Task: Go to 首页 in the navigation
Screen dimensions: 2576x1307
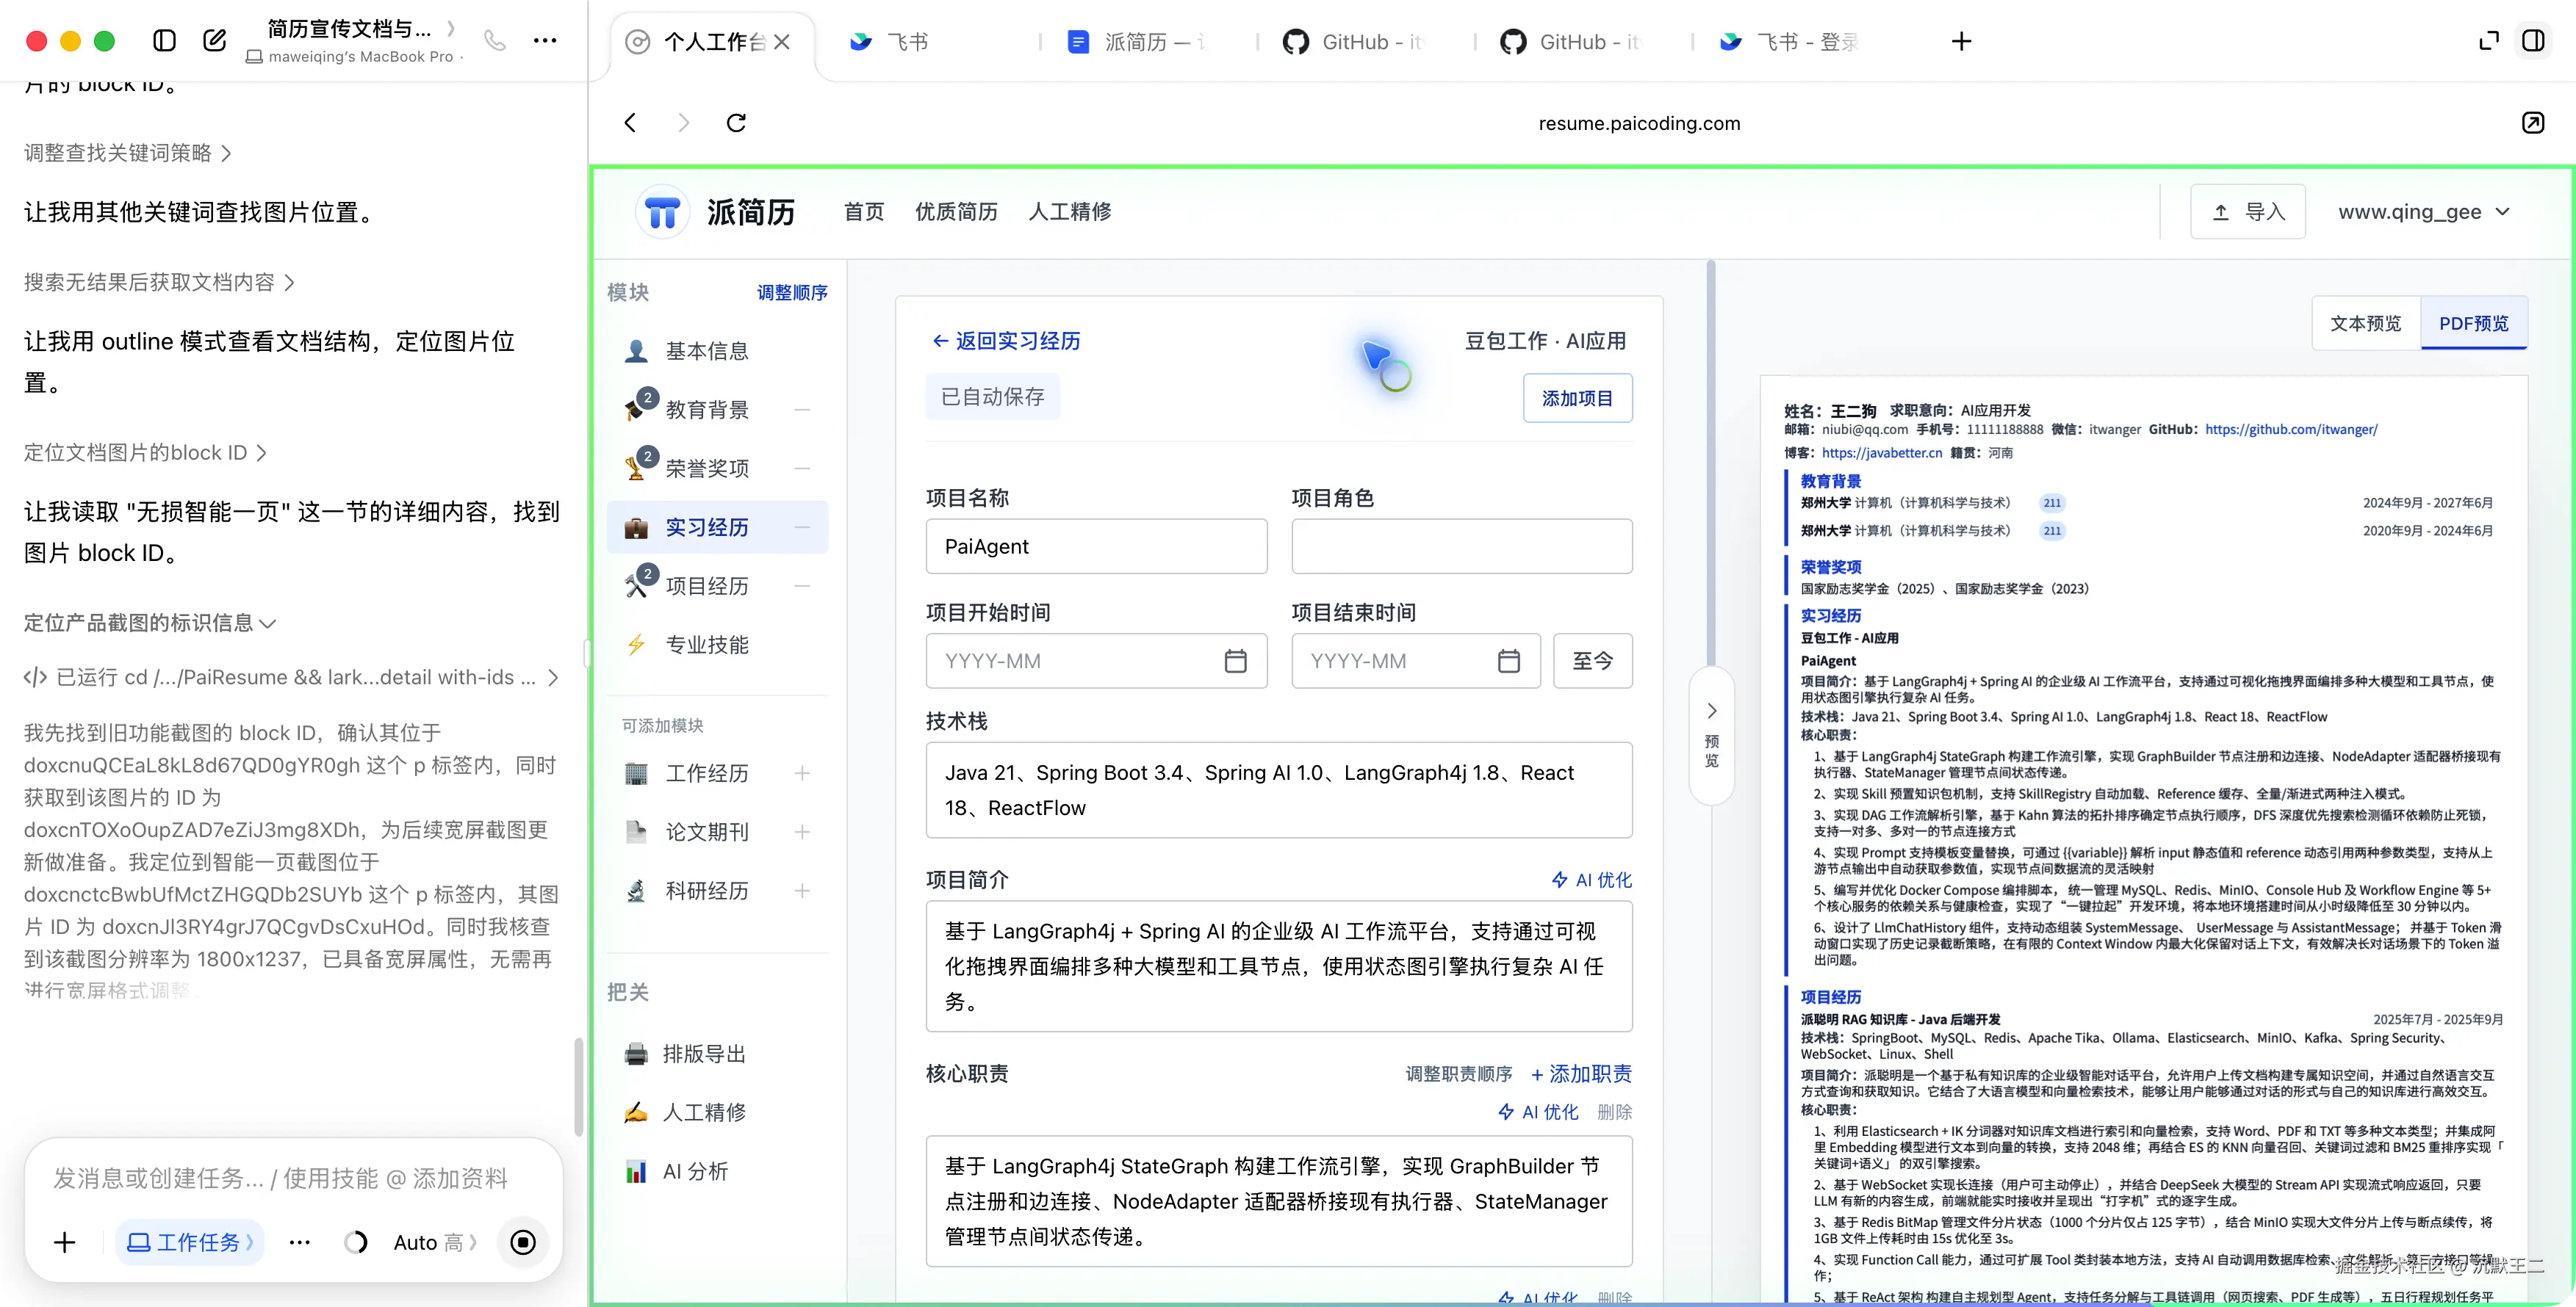Action: 864,212
